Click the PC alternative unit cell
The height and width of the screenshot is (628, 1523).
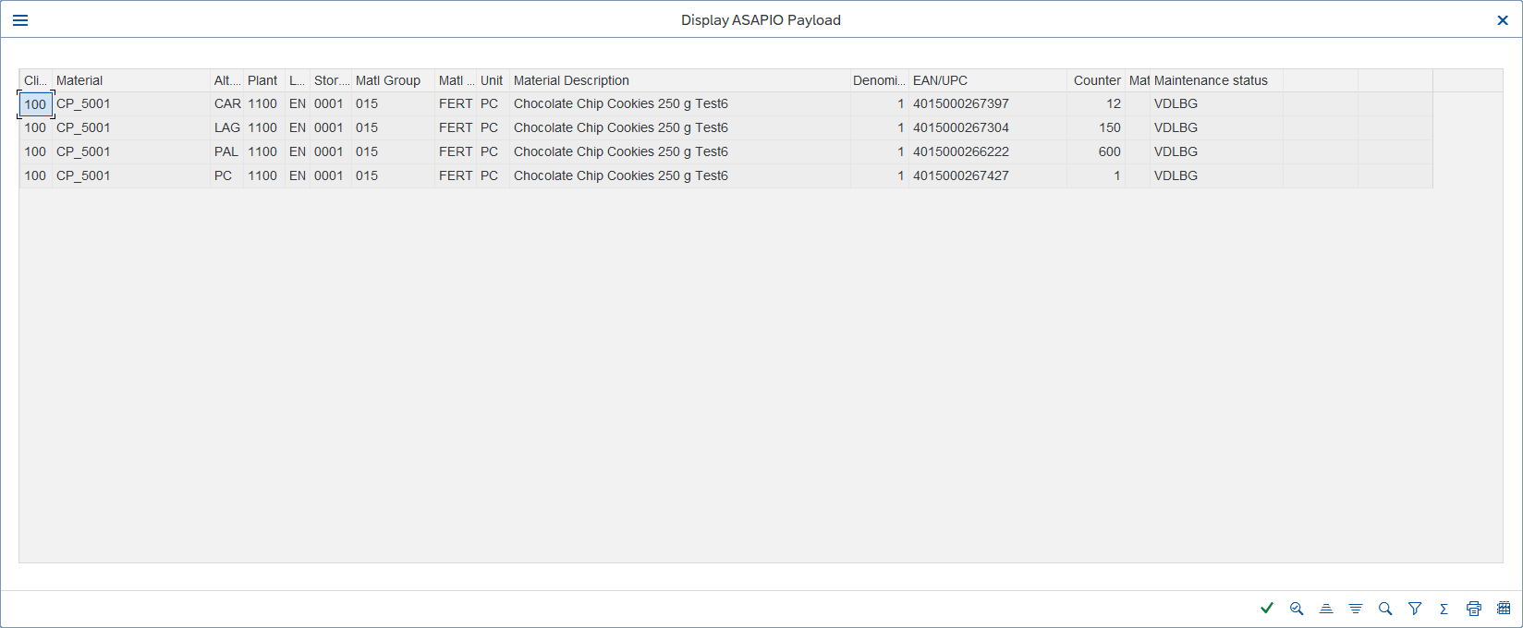tap(226, 176)
